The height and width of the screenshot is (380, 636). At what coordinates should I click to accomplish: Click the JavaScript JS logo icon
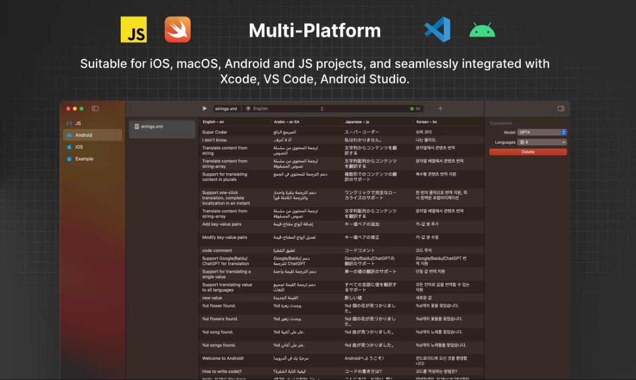133,30
